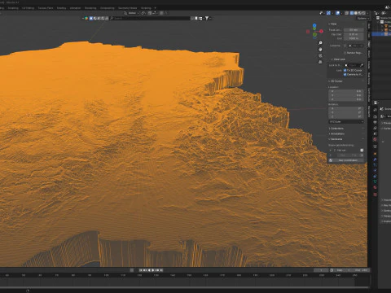Click the blue Z axis gizmo ball

click(314, 25)
